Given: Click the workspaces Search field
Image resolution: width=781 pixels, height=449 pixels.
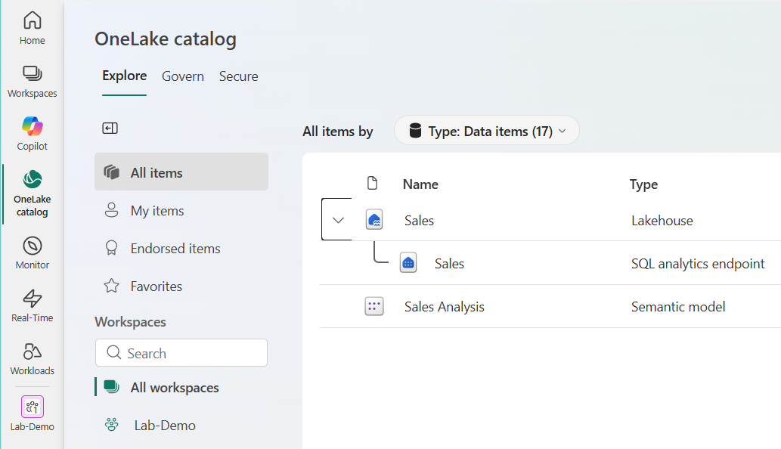Looking at the screenshot, I should 181,353.
